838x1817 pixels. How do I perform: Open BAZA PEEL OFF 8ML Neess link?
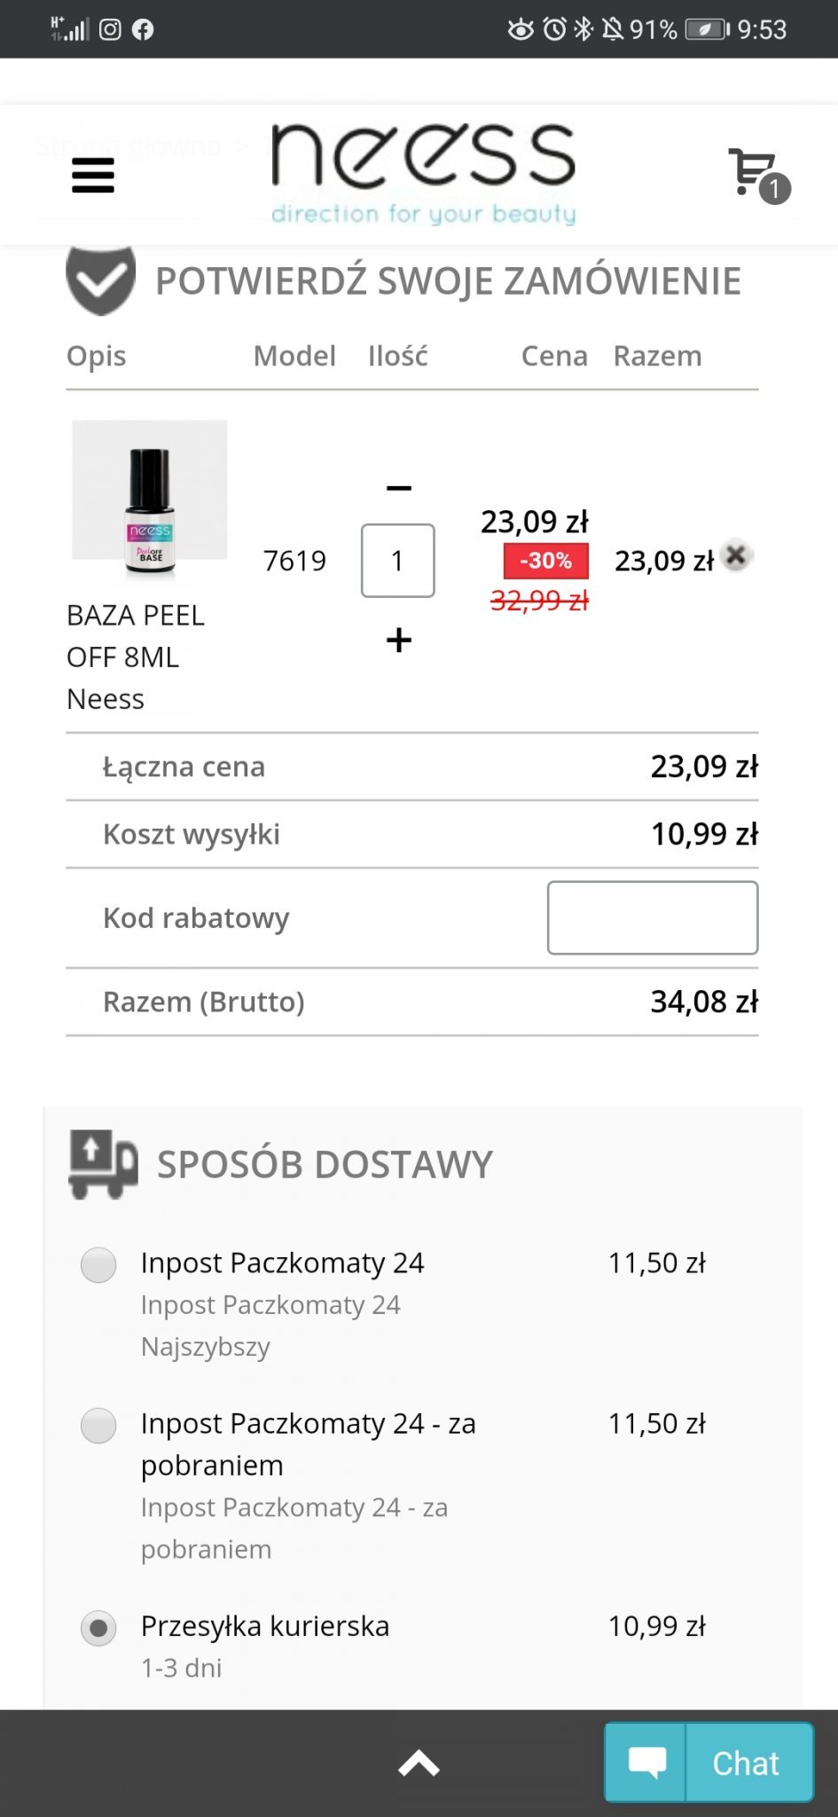coord(136,657)
